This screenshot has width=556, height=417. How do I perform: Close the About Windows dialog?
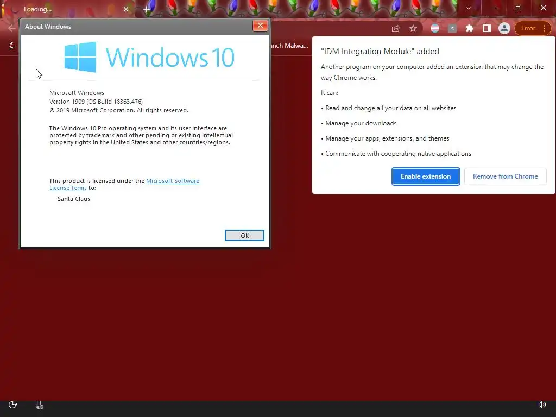pos(260,26)
